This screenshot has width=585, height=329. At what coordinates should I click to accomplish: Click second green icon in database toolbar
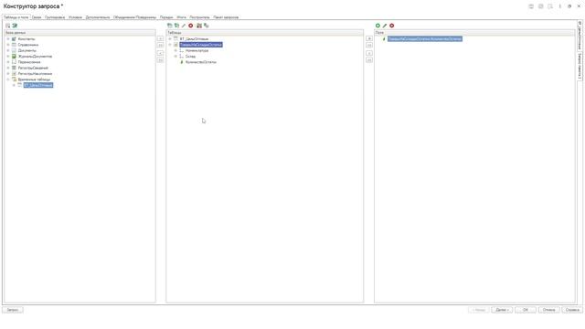tap(15, 26)
